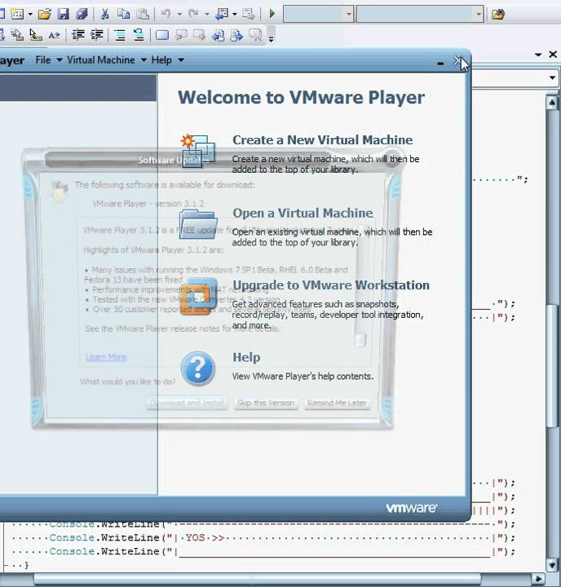Start debugging with the green play icon
This screenshot has width=561, height=587.
[272, 14]
